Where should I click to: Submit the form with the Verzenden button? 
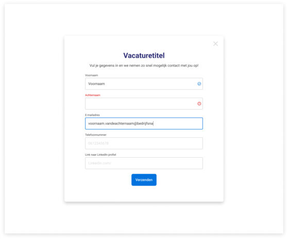[144, 180]
